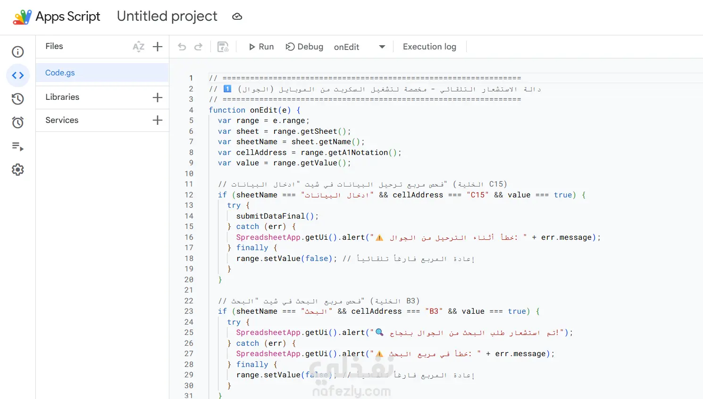
Task: Run the selected function
Action: [261, 47]
